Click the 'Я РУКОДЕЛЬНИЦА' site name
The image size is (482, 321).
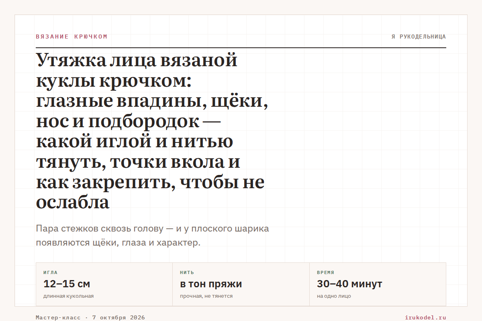(x=419, y=37)
